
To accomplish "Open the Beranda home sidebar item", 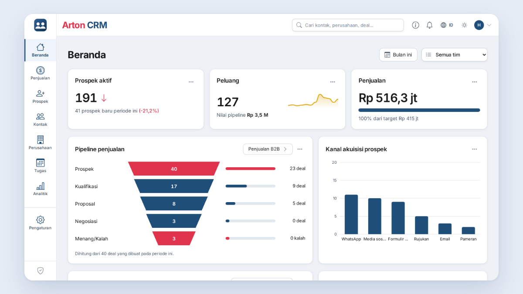I will tap(40, 50).
